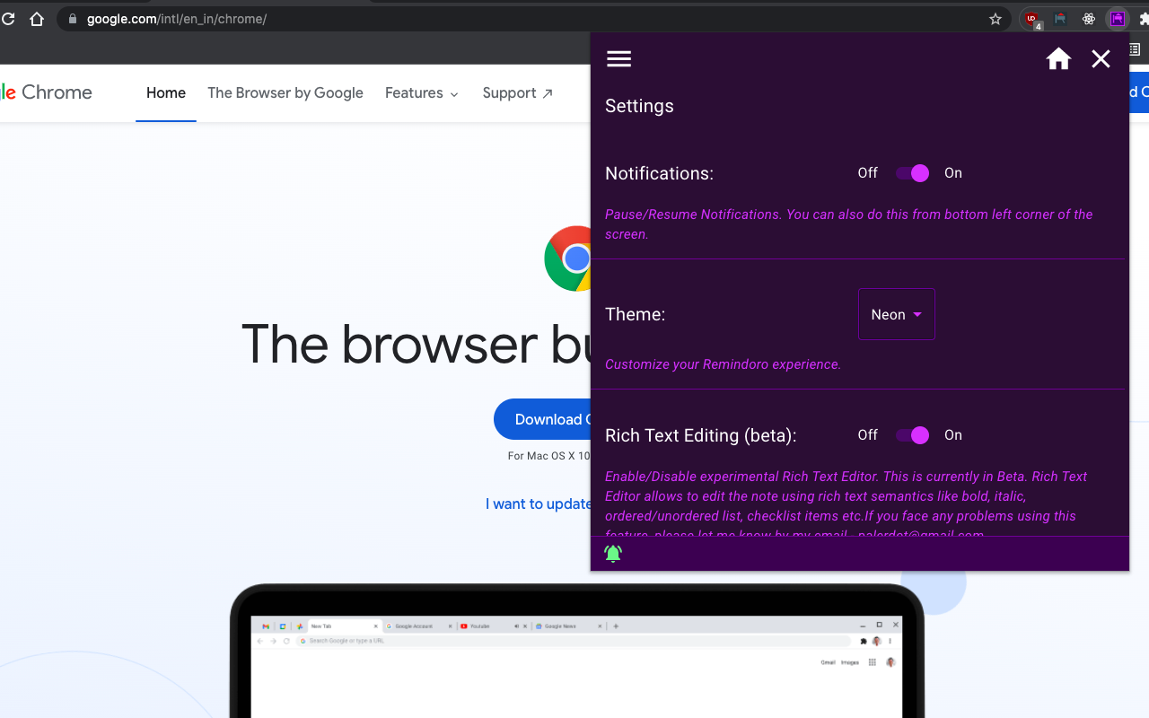The height and width of the screenshot is (718, 1149).
Task: Bookmark this page with the star icon
Action: tap(995, 19)
